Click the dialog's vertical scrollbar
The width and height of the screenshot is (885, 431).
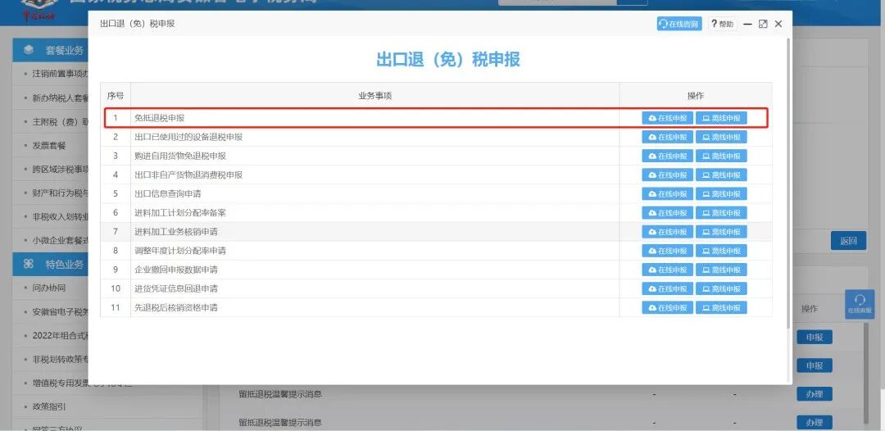coord(789,184)
